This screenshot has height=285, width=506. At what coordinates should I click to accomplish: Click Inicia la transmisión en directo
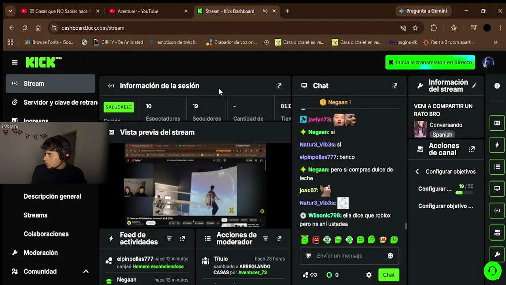pyautogui.click(x=430, y=62)
